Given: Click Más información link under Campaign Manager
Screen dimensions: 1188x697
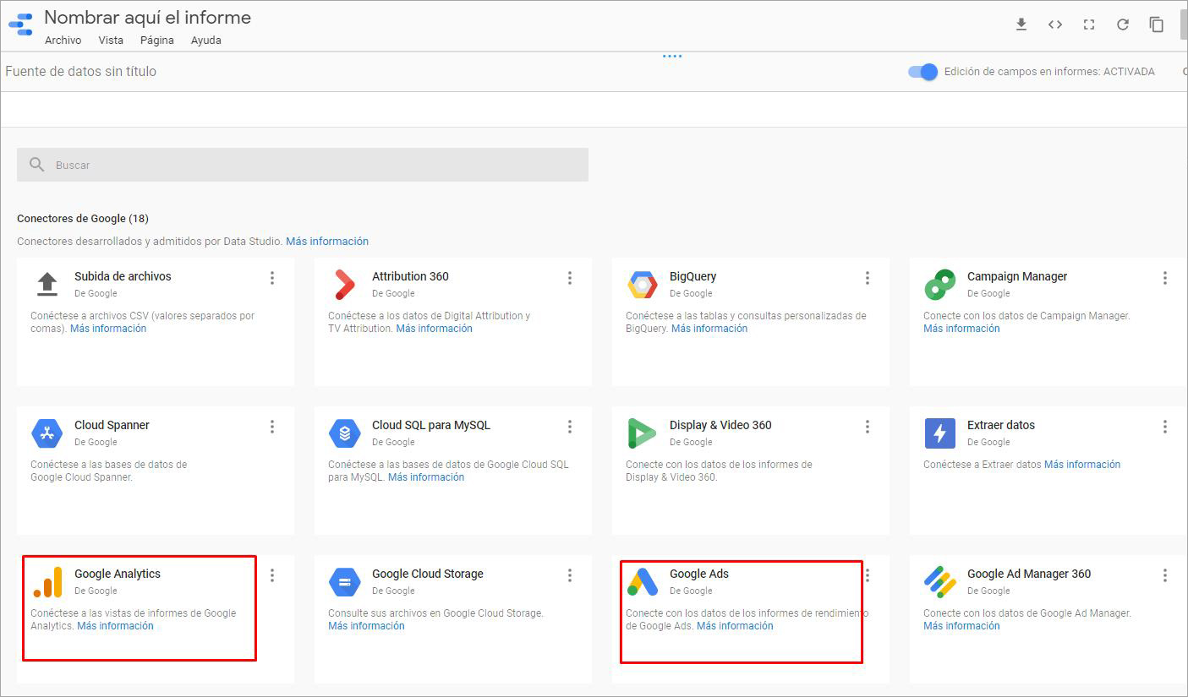Looking at the screenshot, I should coord(961,329).
